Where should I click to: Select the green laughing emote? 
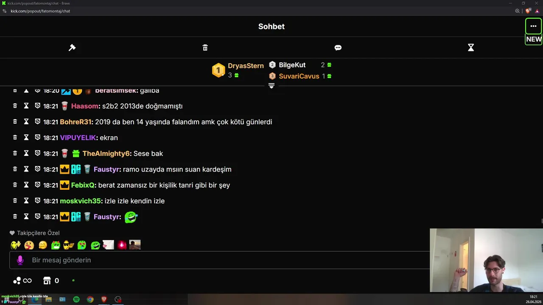tap(95, 245)
